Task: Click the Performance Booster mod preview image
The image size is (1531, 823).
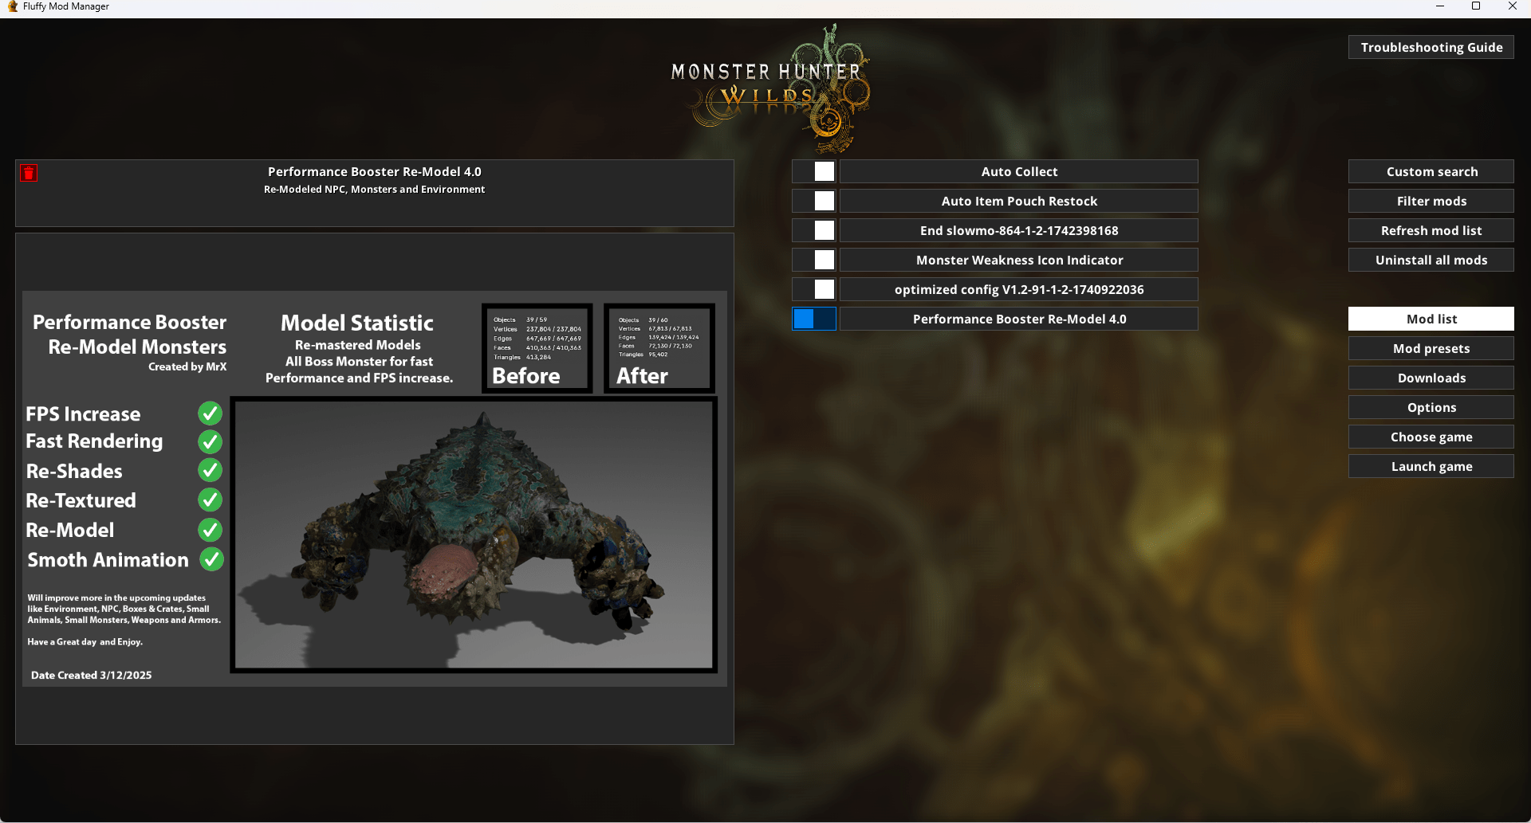Action: coord(374,488)
